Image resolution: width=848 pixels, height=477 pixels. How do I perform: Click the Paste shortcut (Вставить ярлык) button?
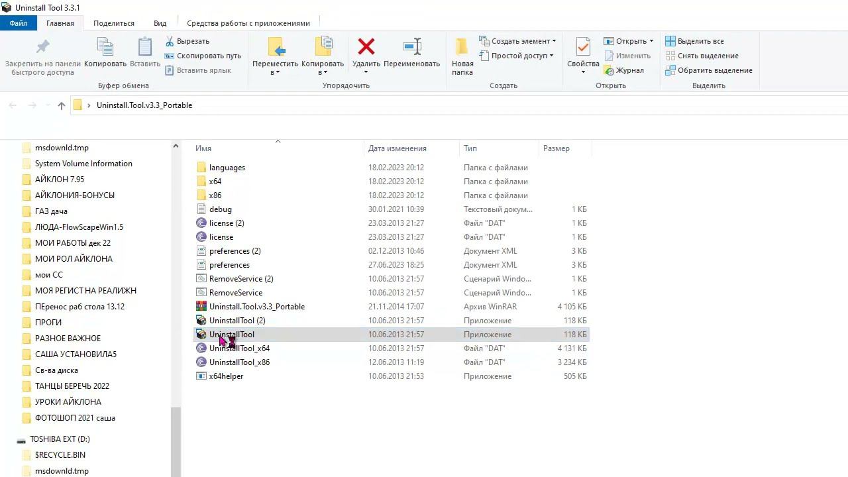(x=198, y=70)
